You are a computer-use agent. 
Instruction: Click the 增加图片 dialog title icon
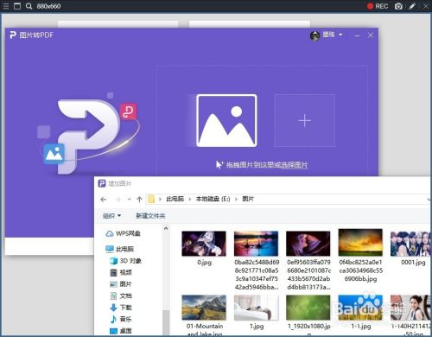[x=102, y=183]
